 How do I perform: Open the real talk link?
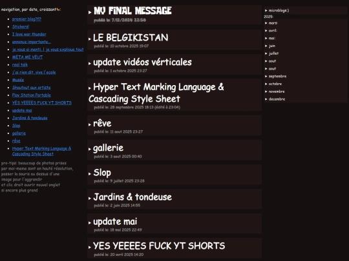click(x=20, y=65)
